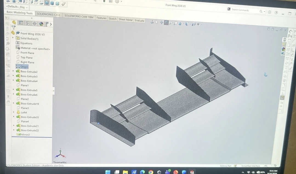Expand the Boss-Extrude2 feature

pos(13,71)
